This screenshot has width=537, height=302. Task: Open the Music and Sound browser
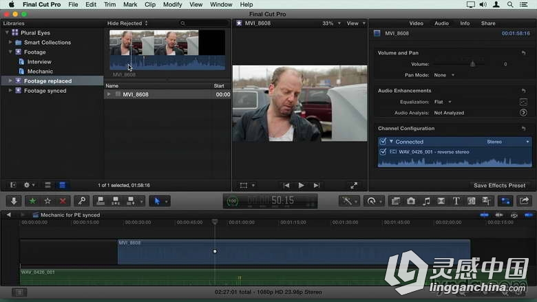pyautogui.click(x=426, y=201)
